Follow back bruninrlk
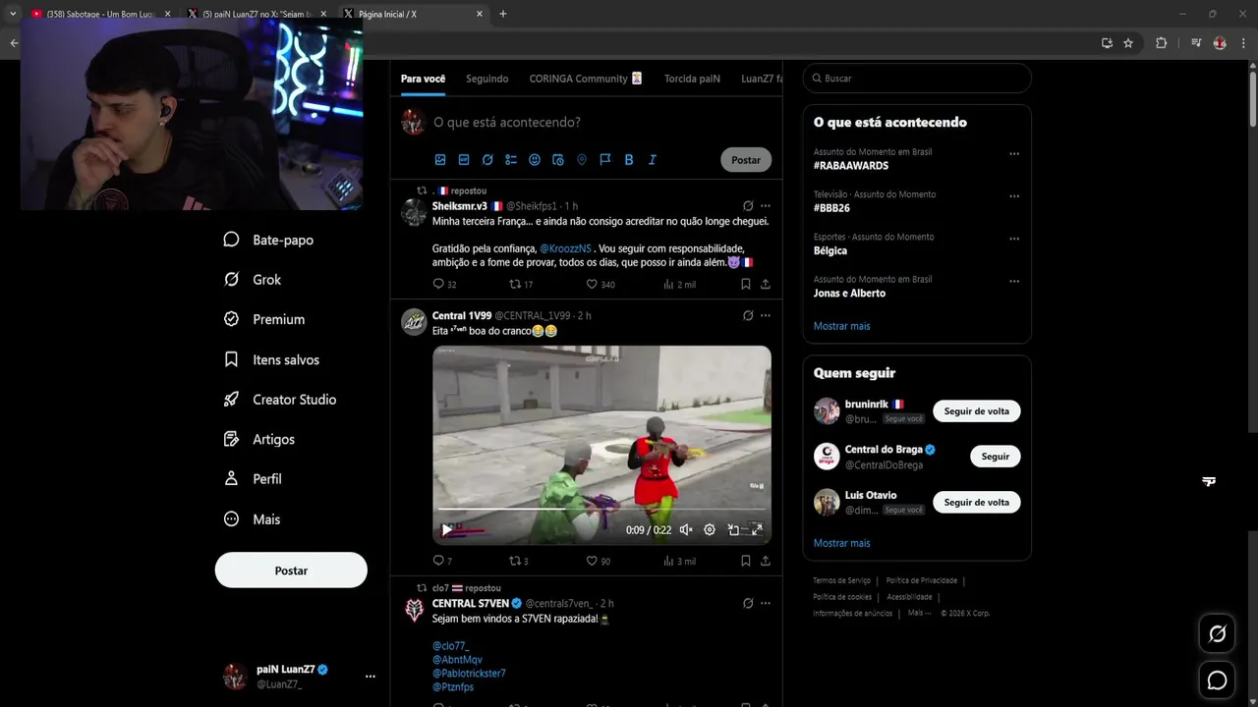 977,411
